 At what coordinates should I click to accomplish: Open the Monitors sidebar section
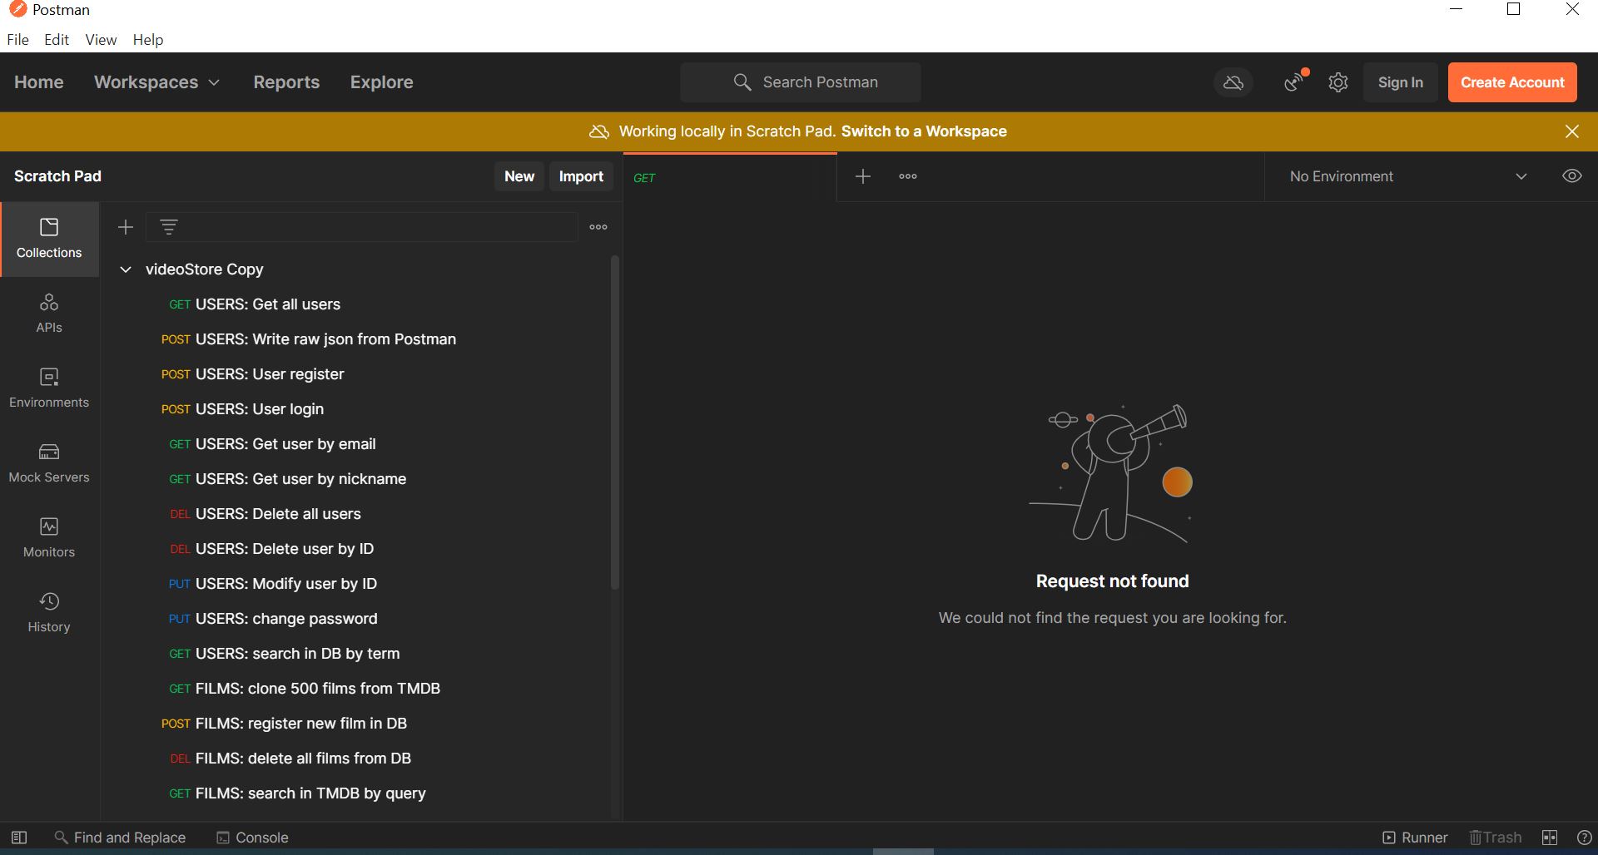click(49, 538)
